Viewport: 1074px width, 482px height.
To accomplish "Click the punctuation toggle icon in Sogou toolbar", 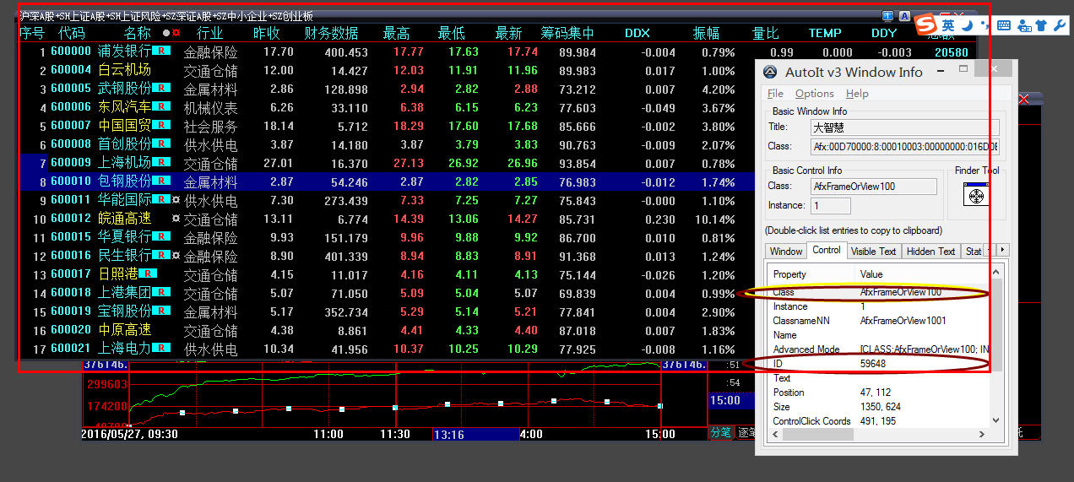I will 984,25.
